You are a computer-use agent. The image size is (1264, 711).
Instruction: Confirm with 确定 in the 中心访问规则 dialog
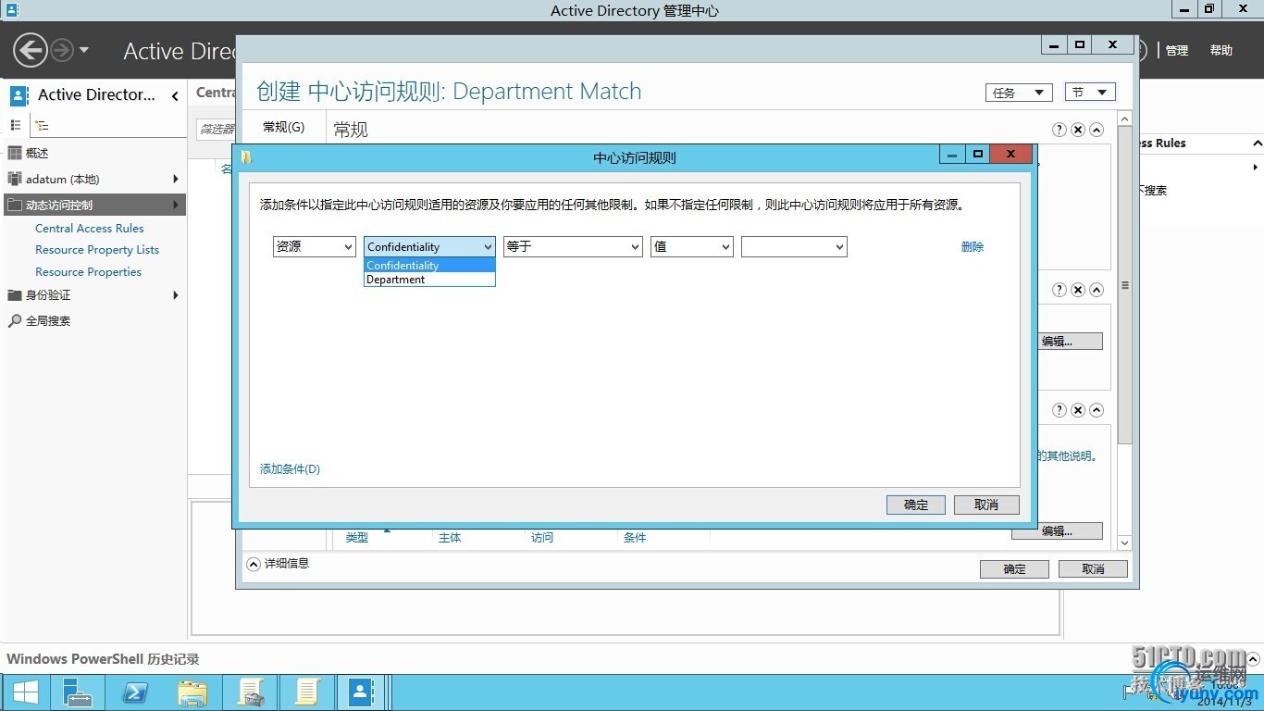point(916,505)
